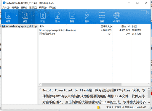Click the archive icon in status bar
Image resolution: width=152 pixels, height=111 pixels.
[x=99, y=107]
